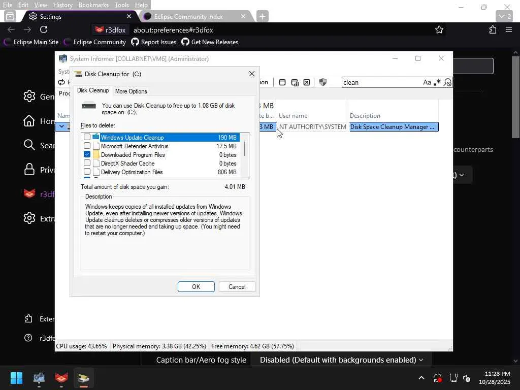Click the browser back arrow
The width and height of the screenshot is (520, 390).
point(11,30)
